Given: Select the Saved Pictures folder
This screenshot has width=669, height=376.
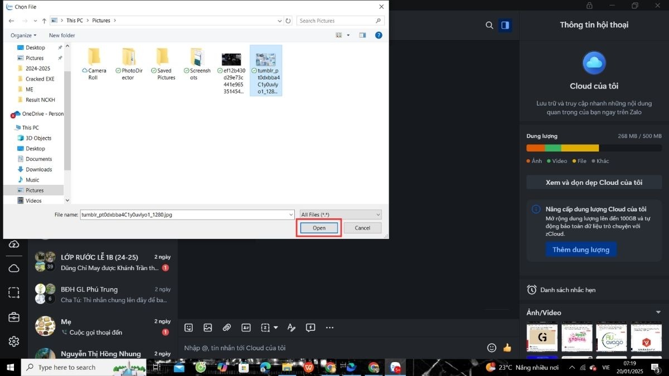Looking at the screenshot, I should click(x=162, y=64).
